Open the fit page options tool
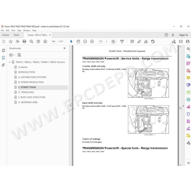 click(114, 41)
